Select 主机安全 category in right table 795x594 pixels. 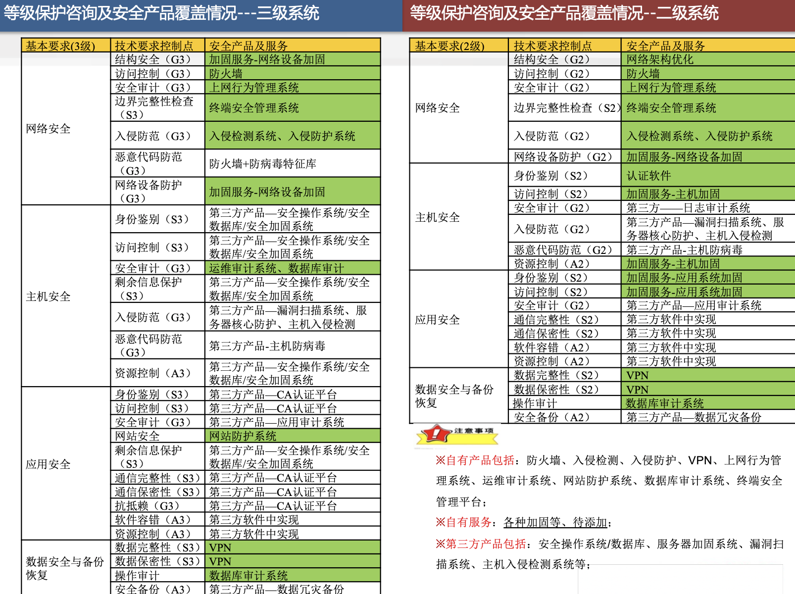tap(459, 217)
